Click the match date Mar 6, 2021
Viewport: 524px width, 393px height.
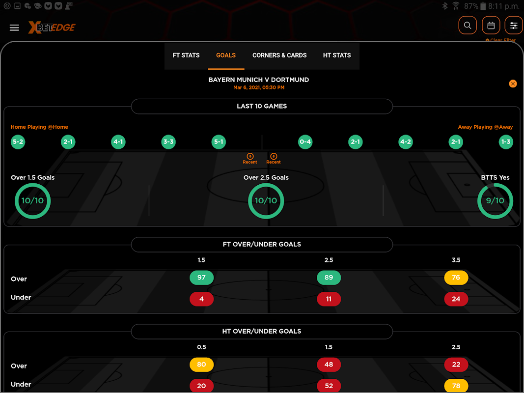pos(259,87)
